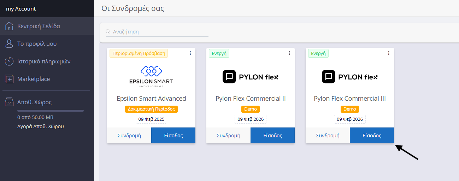Open three-dot menu on Pylon Flex Commercial II

pyautogui.click(x=289, y=53)
